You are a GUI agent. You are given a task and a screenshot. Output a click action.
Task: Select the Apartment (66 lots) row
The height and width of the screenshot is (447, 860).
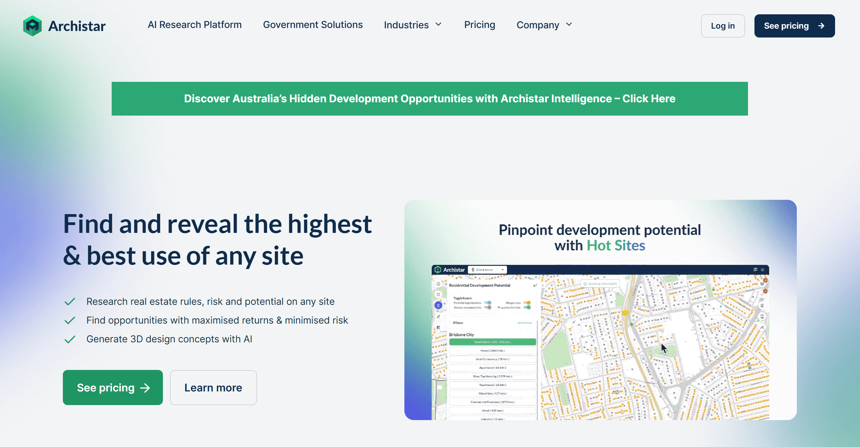coord(493,368)
